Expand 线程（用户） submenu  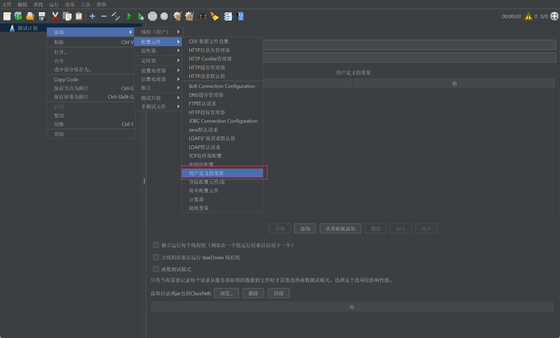pyautogui.click(x=158, y=32)
